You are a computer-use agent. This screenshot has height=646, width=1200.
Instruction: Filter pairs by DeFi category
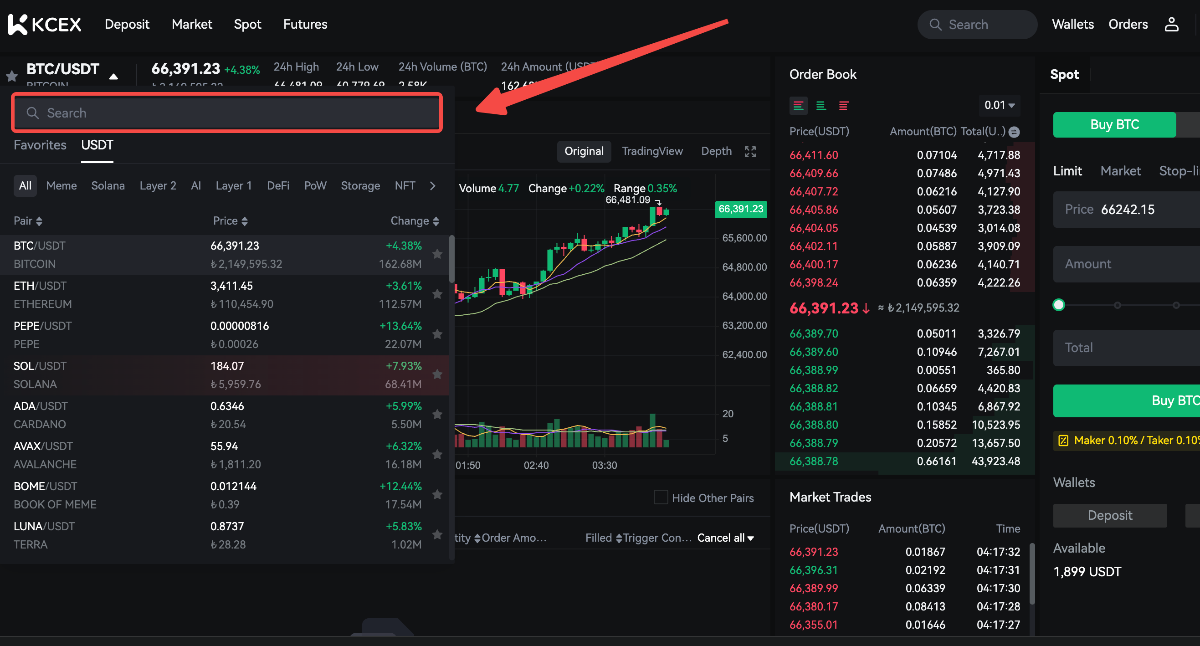[278, 186]
